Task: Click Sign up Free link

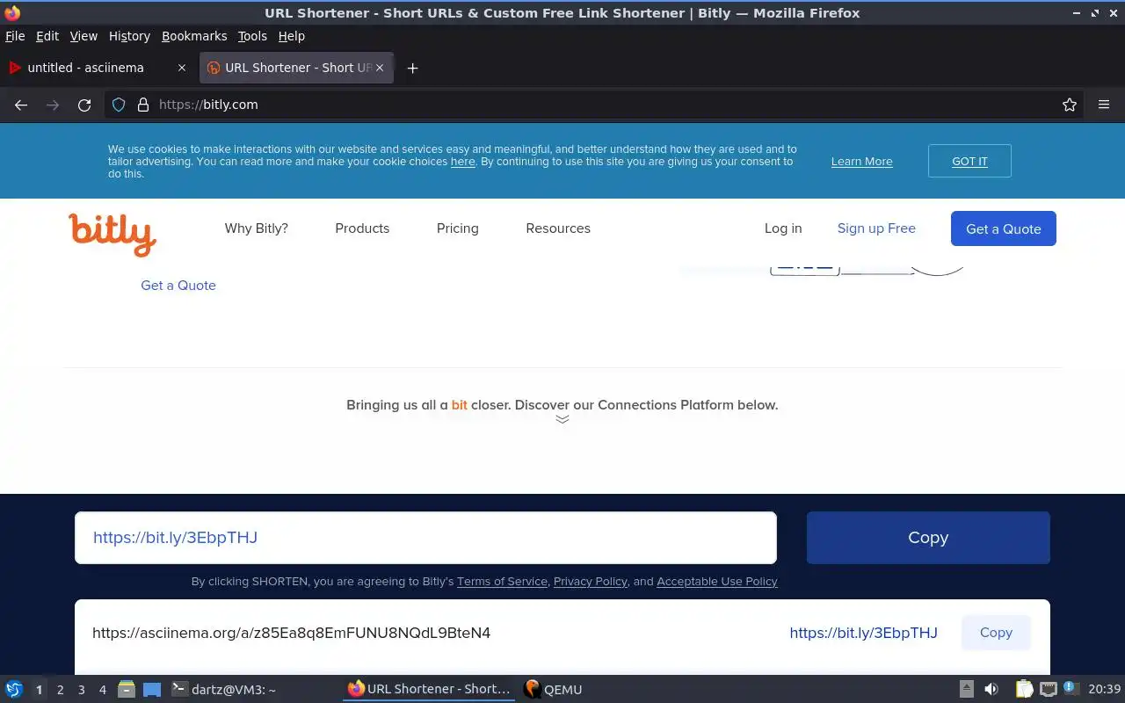Action: [876, 228]
